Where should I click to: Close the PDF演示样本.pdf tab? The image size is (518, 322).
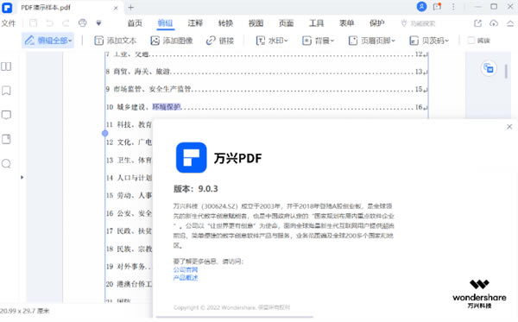click(116, 8)
